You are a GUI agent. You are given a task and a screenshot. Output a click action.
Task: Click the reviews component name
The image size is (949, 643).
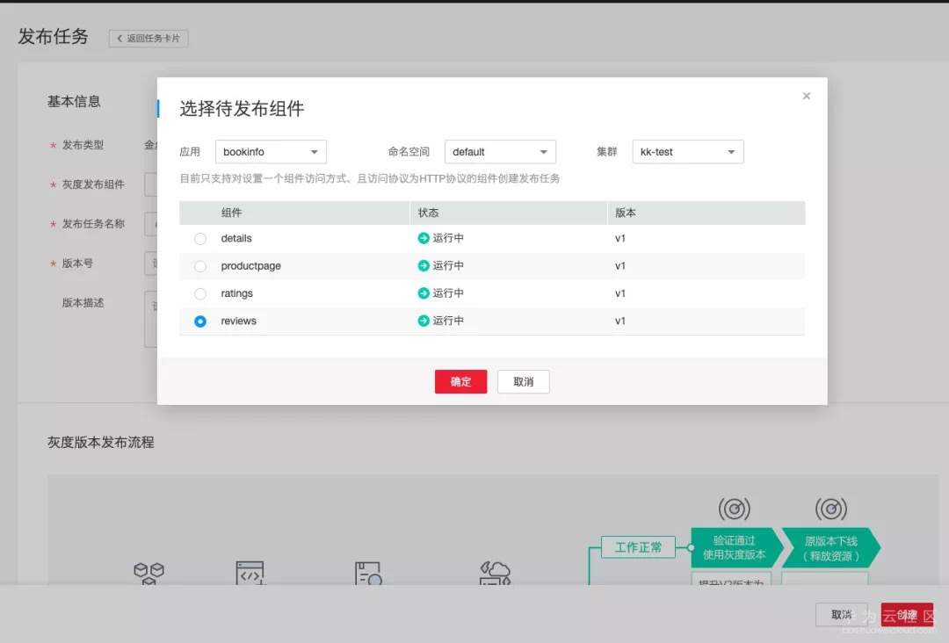238,321
